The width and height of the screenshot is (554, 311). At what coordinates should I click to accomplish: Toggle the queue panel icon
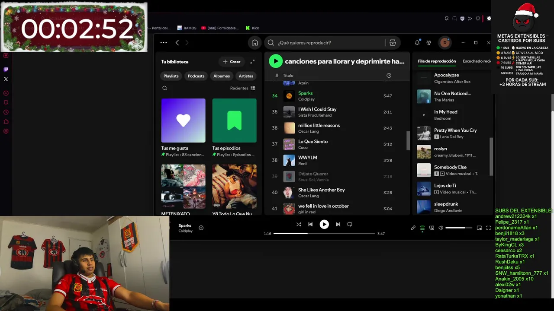(x=422, y=228)
